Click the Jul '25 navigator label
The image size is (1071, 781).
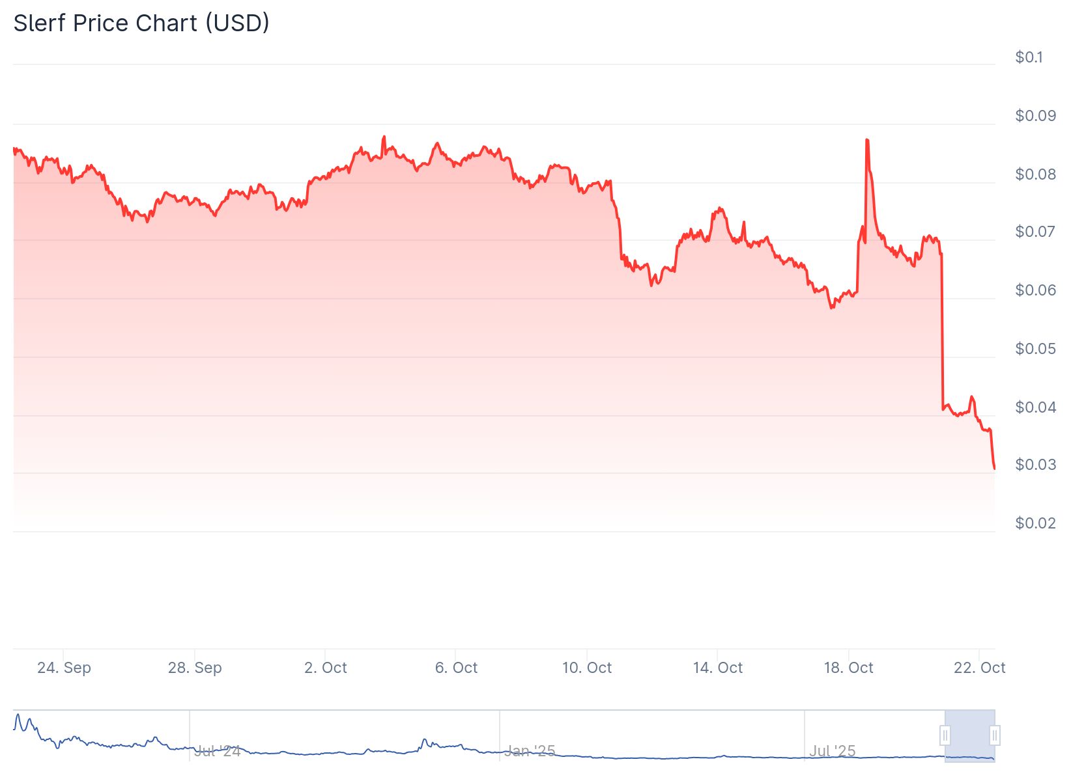point(832,751)
